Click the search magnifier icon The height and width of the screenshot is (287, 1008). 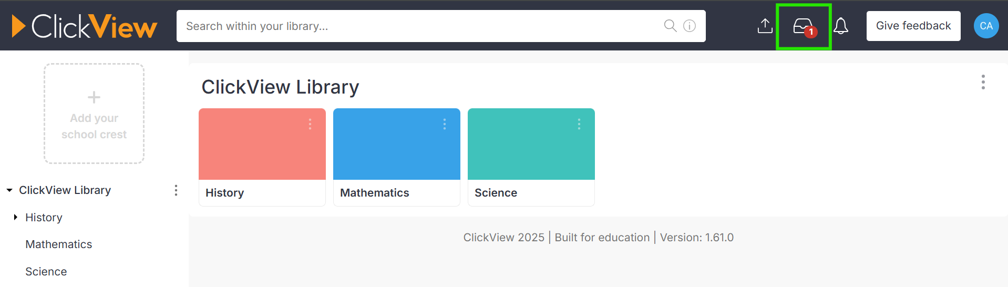670,26
